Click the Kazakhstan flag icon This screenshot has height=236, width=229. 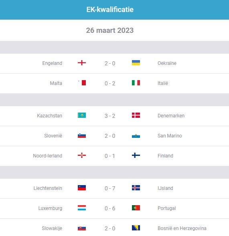pos(82,115)
